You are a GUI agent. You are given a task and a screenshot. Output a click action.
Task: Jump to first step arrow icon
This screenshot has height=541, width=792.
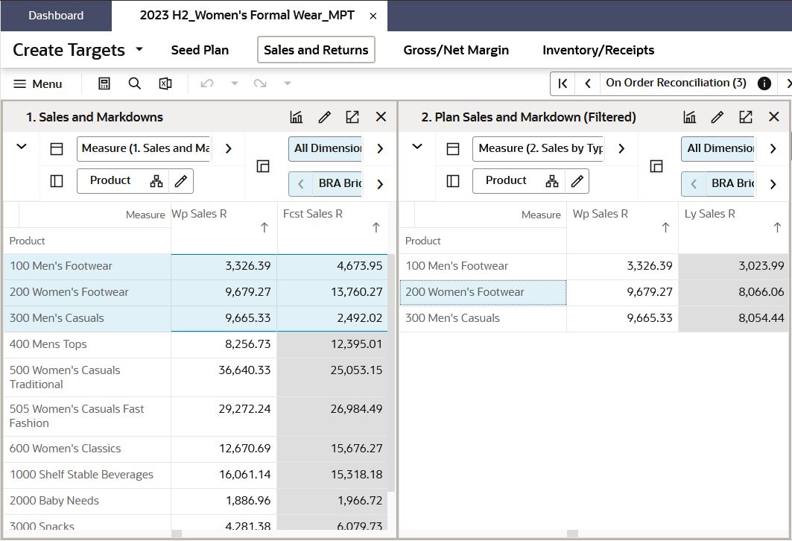(563, 83)
